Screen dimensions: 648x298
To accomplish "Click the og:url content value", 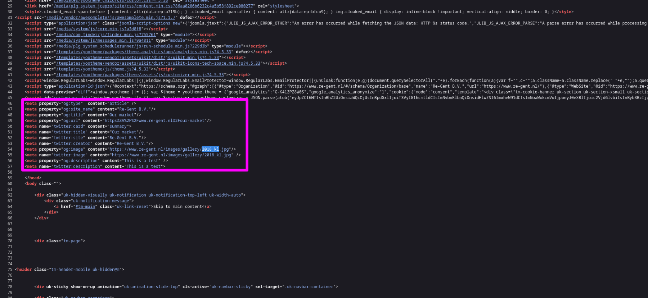I will tap(155, 121).
